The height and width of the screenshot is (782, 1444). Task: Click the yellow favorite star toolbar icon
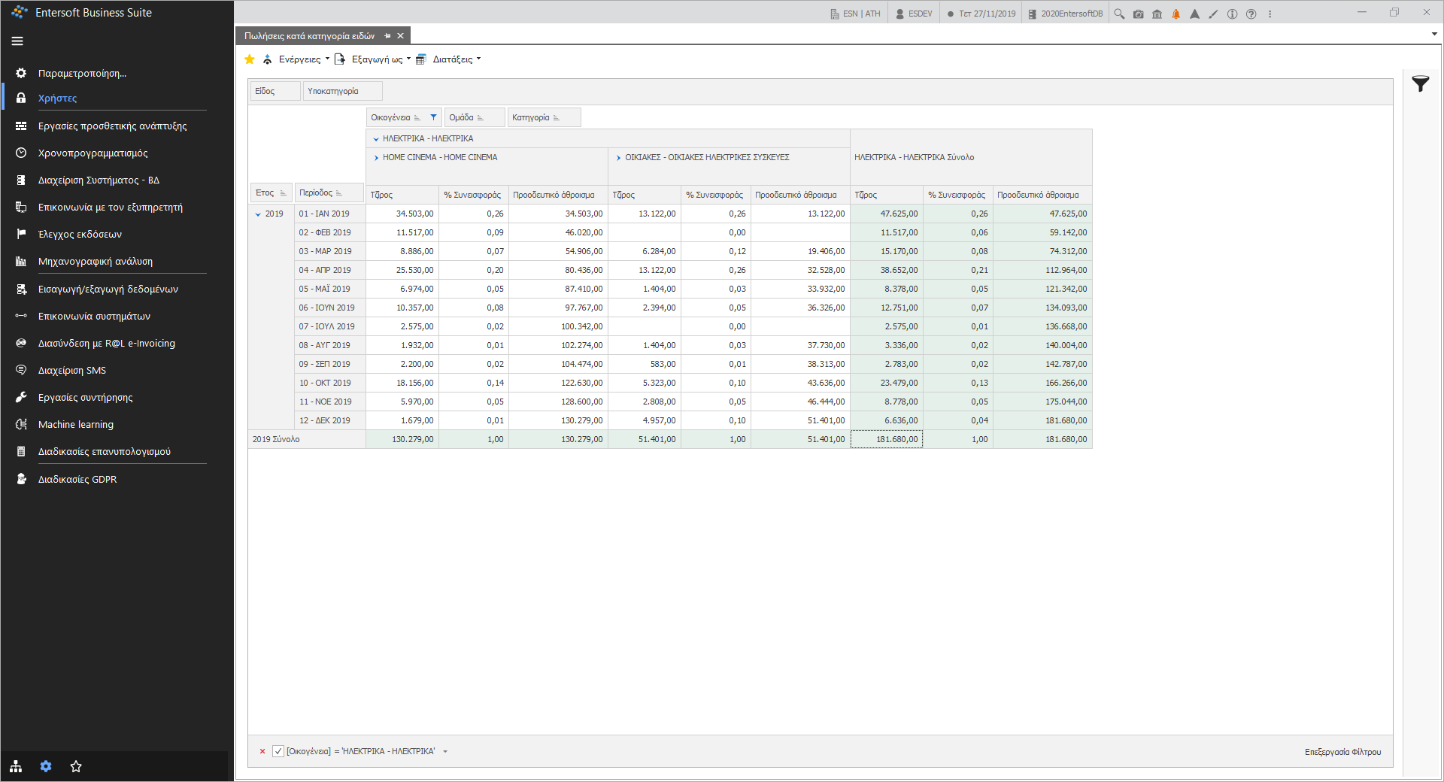coord(250,59)
